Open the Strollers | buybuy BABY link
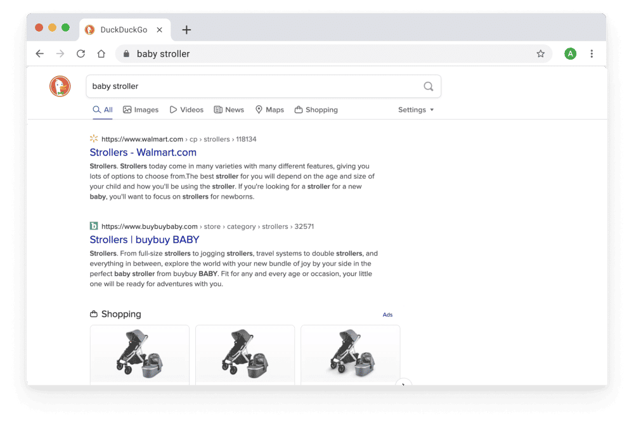Screen dimensions: 634x425 pyautogui.click(x=145, y=240)
